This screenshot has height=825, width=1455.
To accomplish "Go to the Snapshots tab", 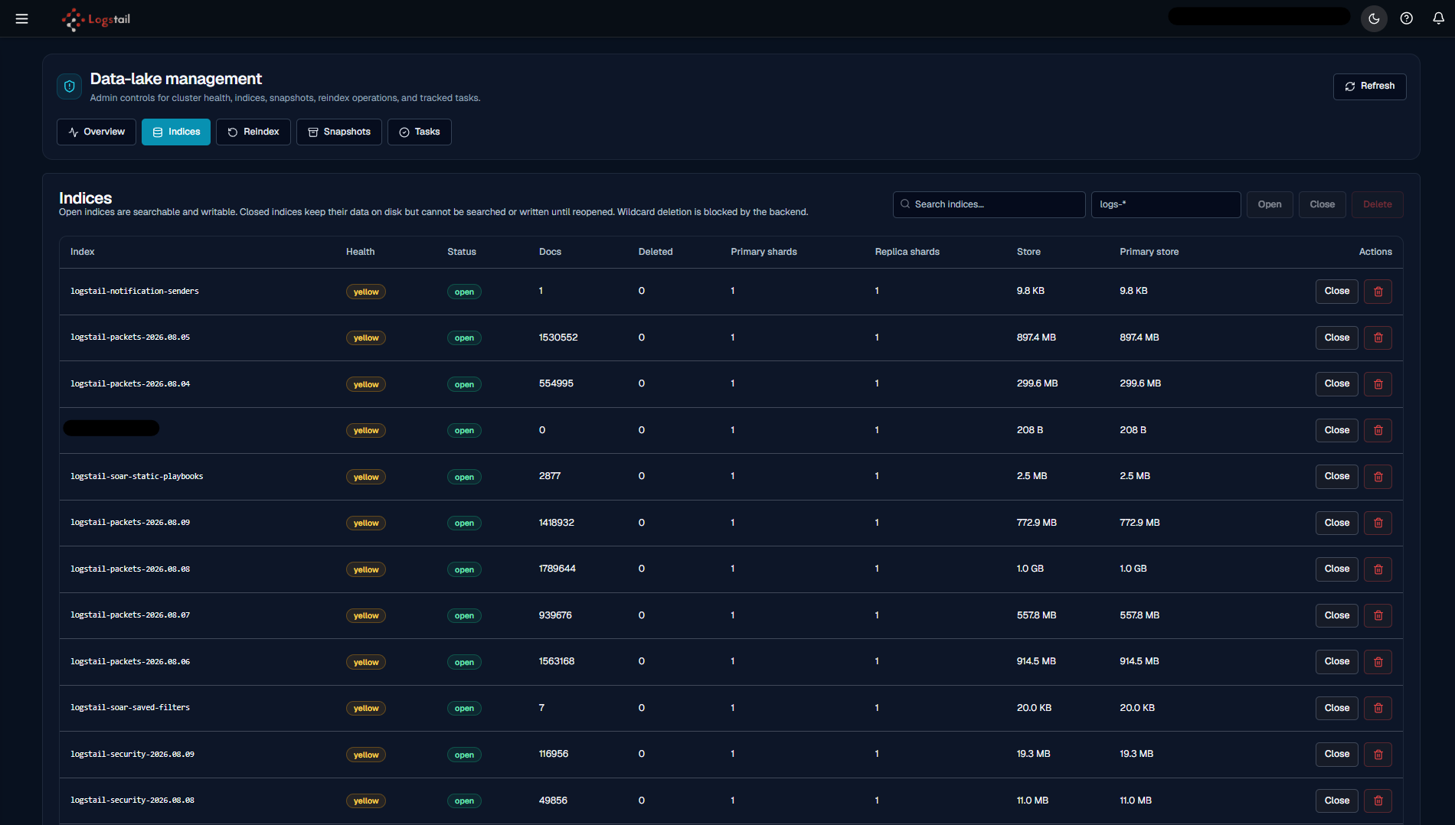I will (339, 132).
